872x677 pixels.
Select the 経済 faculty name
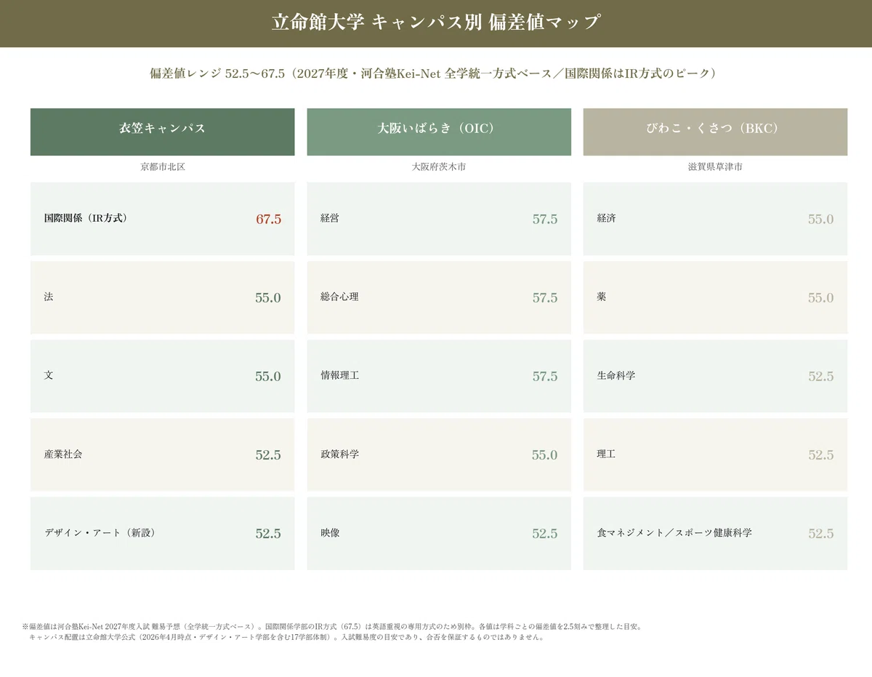click(x=606, y=218)
